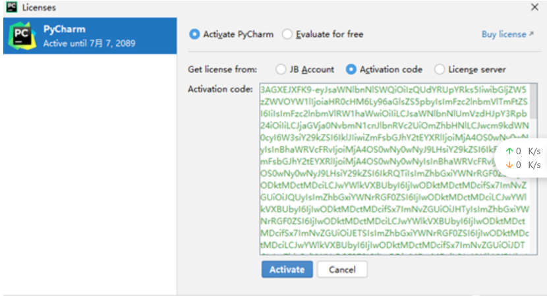Choose the Activation code radio option

(351, 69)
